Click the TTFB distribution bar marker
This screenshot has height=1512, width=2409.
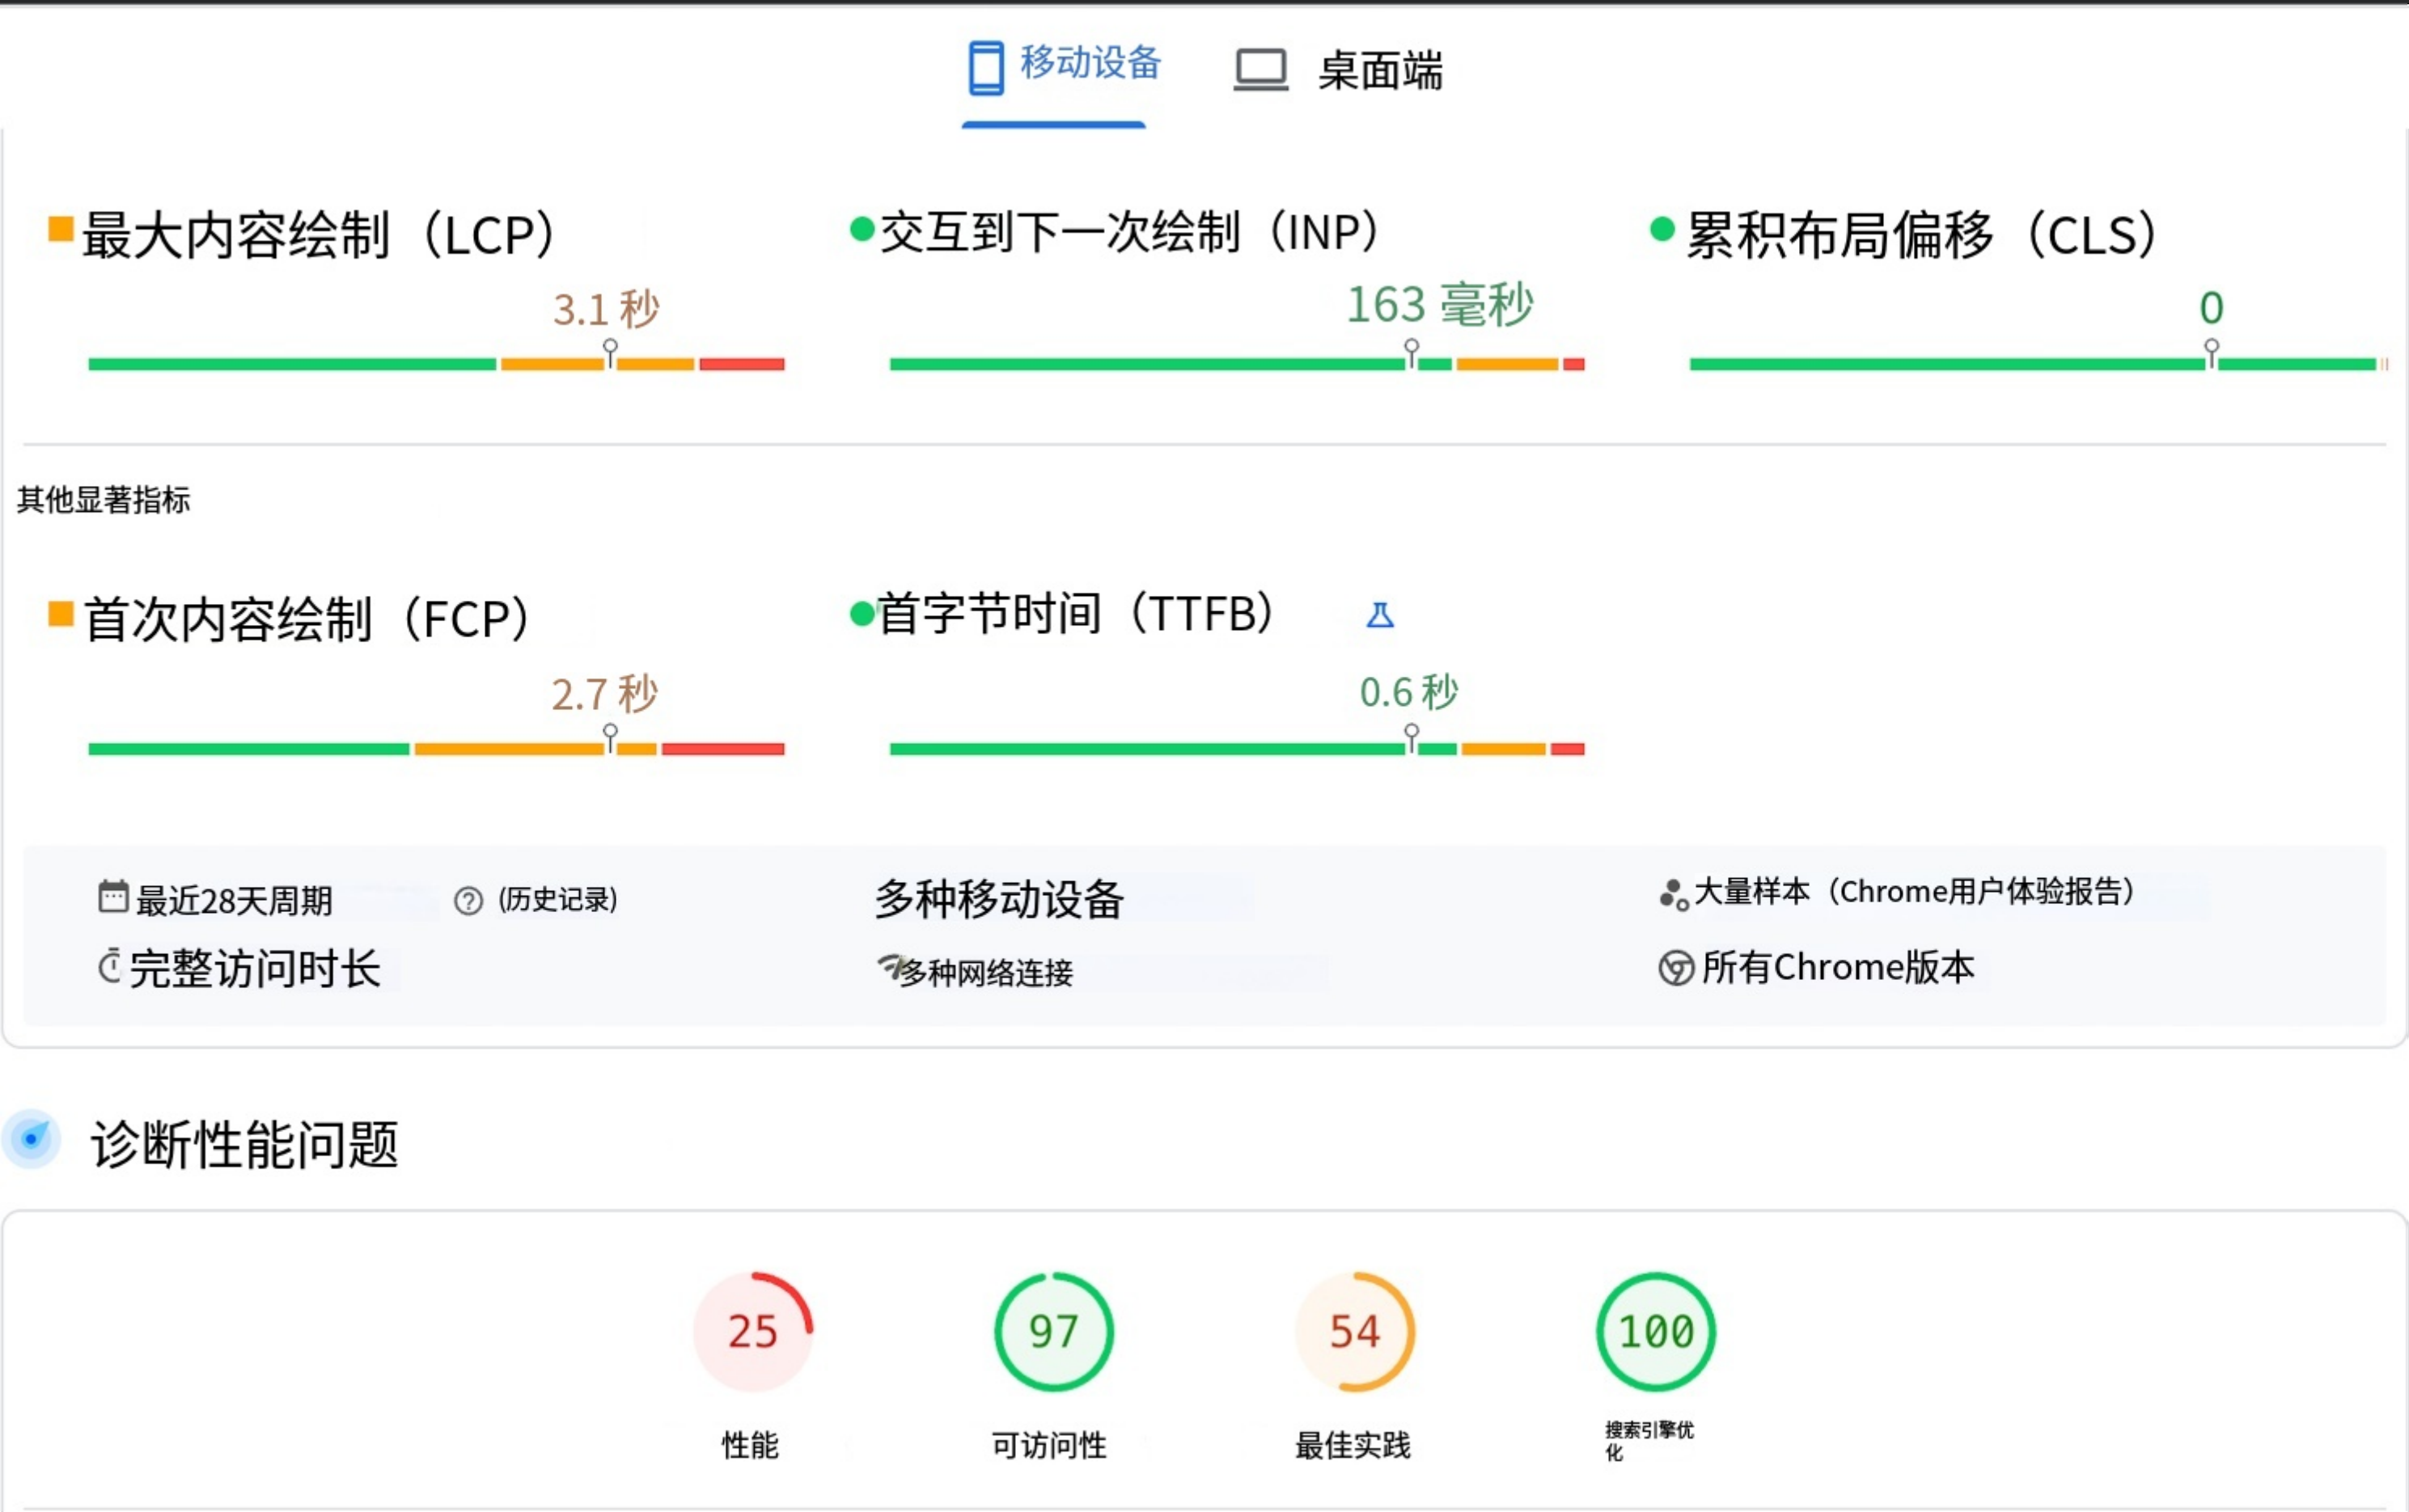tap(1412, 738)
